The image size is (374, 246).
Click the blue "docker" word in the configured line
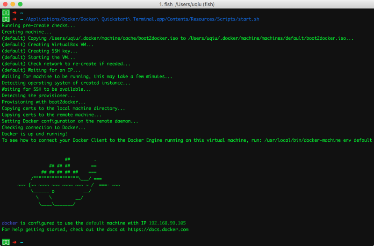pyautogui.click(x=10, y=223)
